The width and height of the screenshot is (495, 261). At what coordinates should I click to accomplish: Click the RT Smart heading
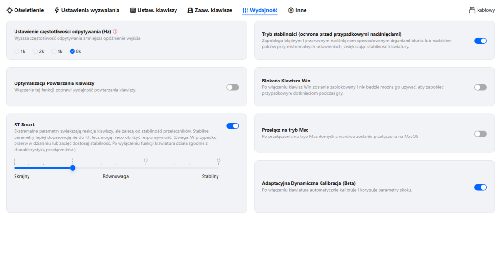click(24, 124)
